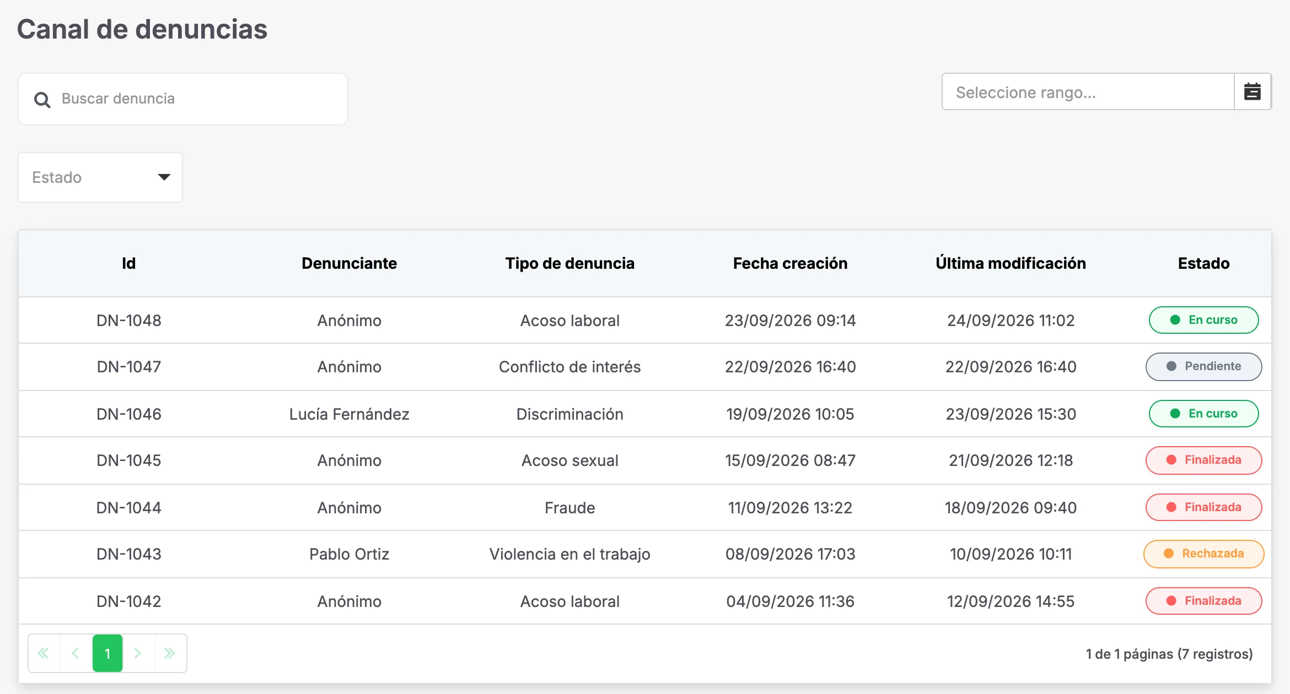Click creation date 04/09/2026 11:36
Viewport: 1290px width, 694px height.
coord(791,601)
